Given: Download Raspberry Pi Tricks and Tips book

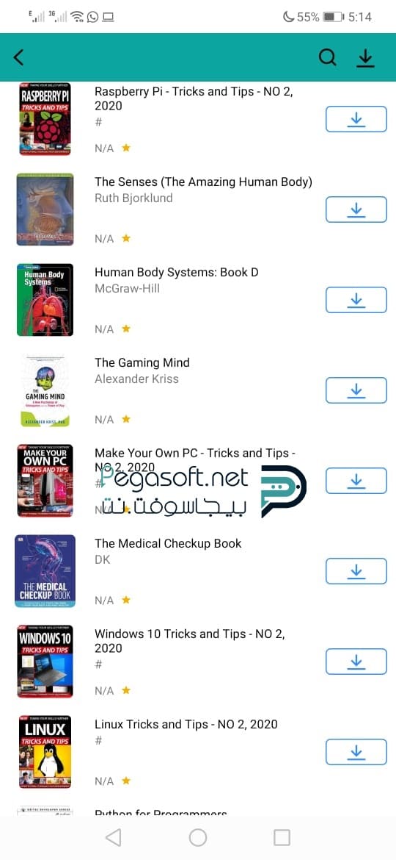Looking at the screenshot, I should pyautogui.click(x=356, y=119).
